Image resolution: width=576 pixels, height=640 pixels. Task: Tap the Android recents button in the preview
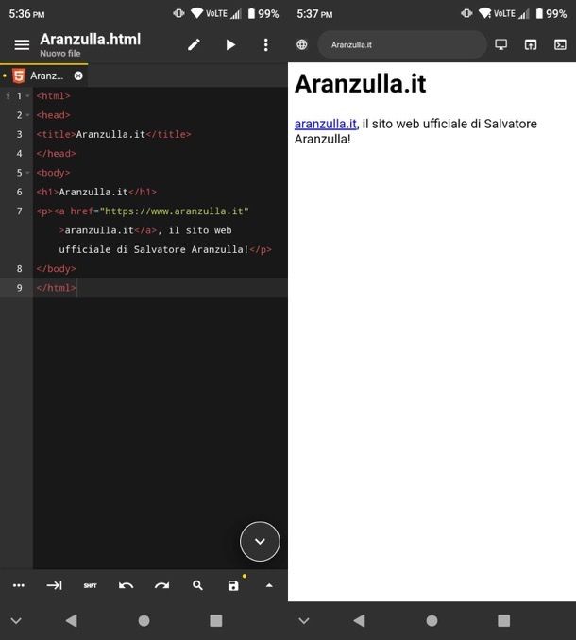pos(503,621)
